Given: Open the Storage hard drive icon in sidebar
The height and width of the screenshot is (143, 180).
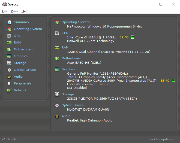Looking at the screenshot, I should [9, 63].
